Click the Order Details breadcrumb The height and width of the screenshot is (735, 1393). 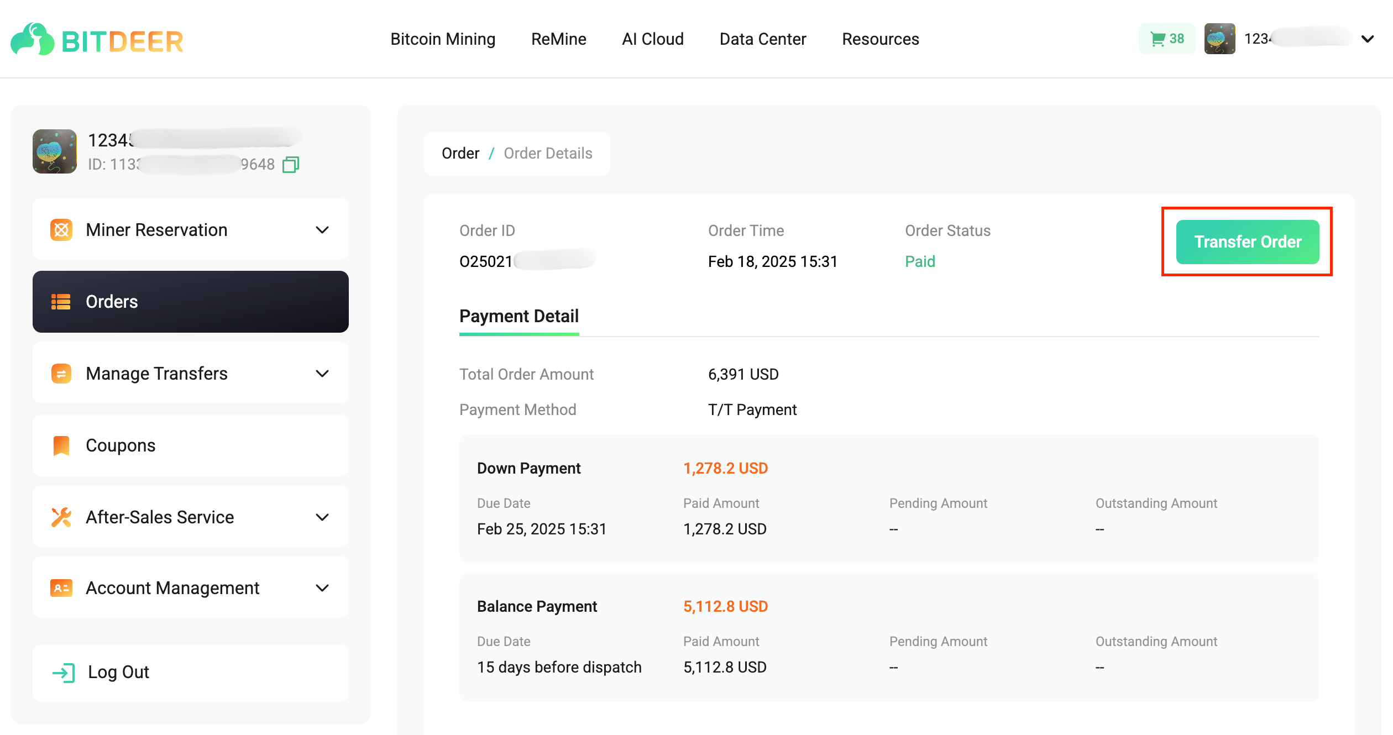pyautogui.click(x=548, y=153)
